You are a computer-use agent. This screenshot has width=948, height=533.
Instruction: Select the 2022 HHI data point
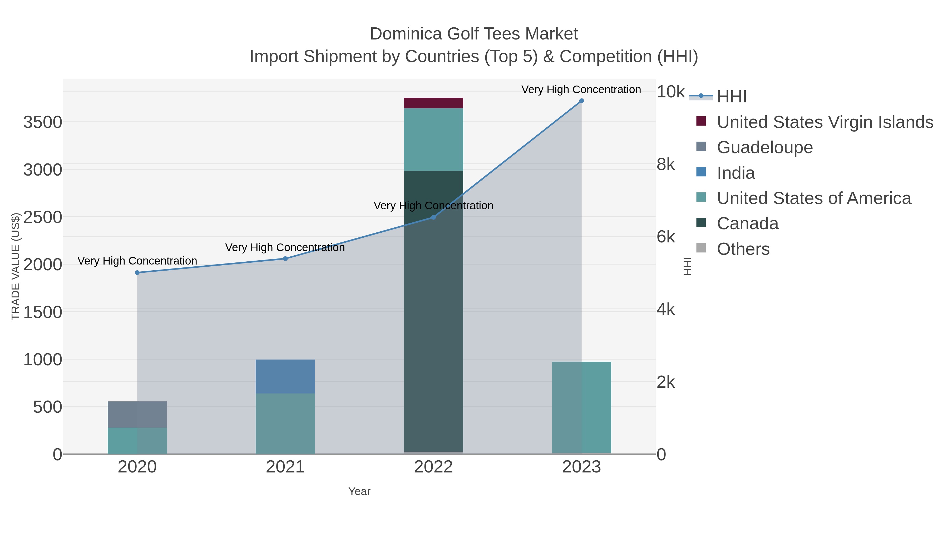click(x=433, y=217)
